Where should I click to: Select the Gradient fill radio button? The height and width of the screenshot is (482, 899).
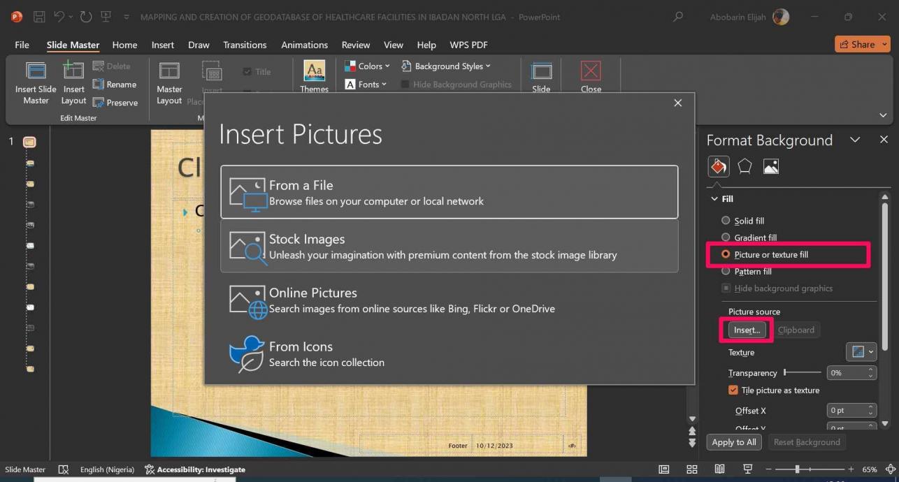[726, 238]
